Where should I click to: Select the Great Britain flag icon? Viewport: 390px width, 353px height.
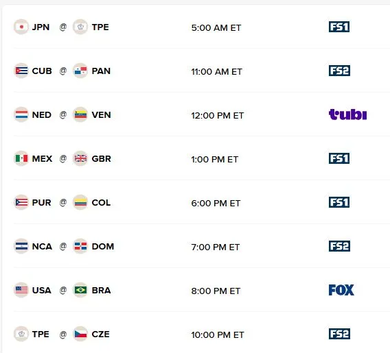pyautogui.click(x=80, y=158)
